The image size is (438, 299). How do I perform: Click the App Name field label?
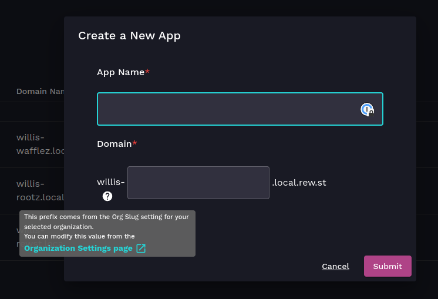120,72
